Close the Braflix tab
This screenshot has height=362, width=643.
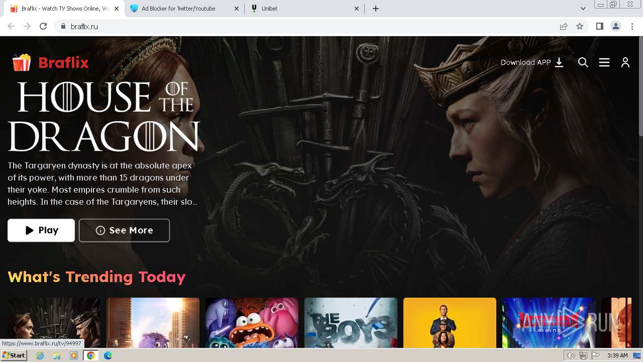coord(117,9)
